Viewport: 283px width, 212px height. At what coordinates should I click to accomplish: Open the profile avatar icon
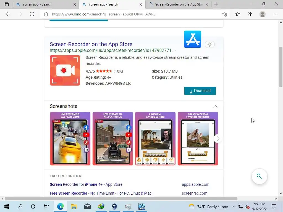(x=262, y=14)
